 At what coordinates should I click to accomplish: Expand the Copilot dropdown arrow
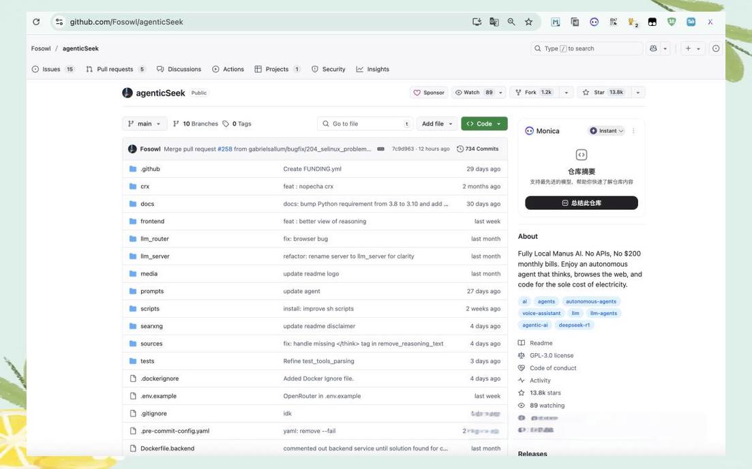(665, 48)
